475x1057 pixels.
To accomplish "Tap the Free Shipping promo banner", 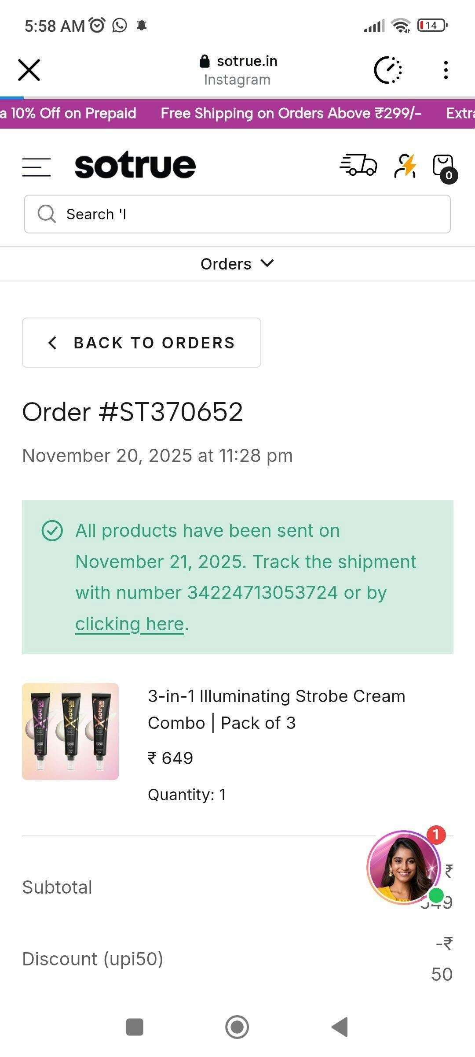I will (291, 114).
